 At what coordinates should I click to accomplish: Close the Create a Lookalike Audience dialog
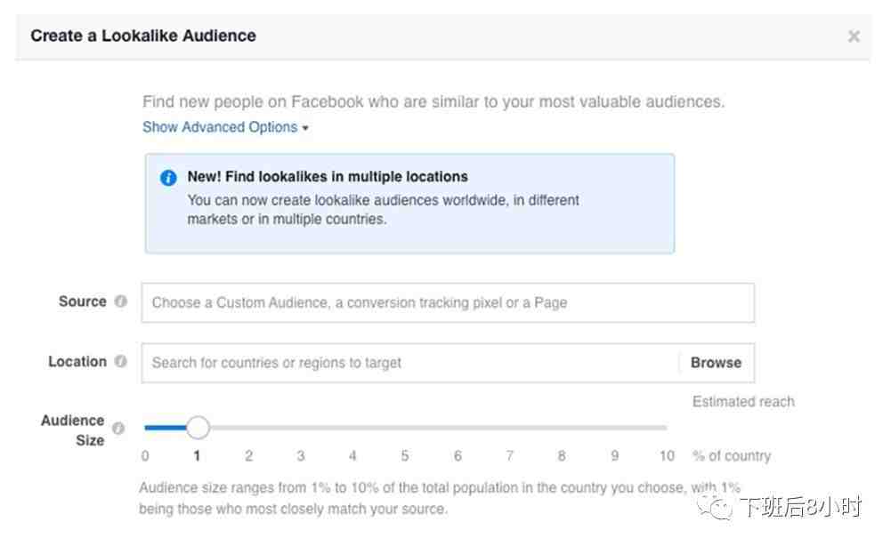click(x=854, y=36)
